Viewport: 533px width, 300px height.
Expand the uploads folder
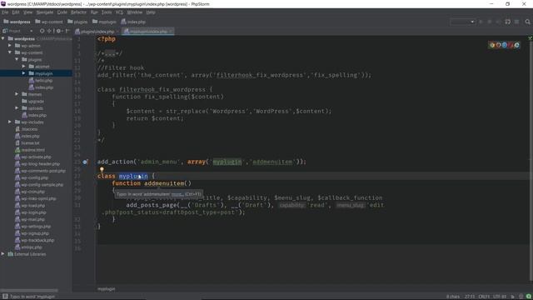(x=17, y=107)
